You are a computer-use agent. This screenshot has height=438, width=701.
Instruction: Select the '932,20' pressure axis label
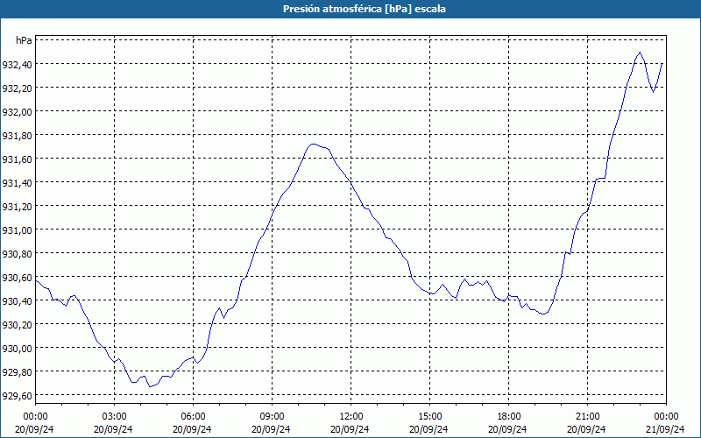17,88
